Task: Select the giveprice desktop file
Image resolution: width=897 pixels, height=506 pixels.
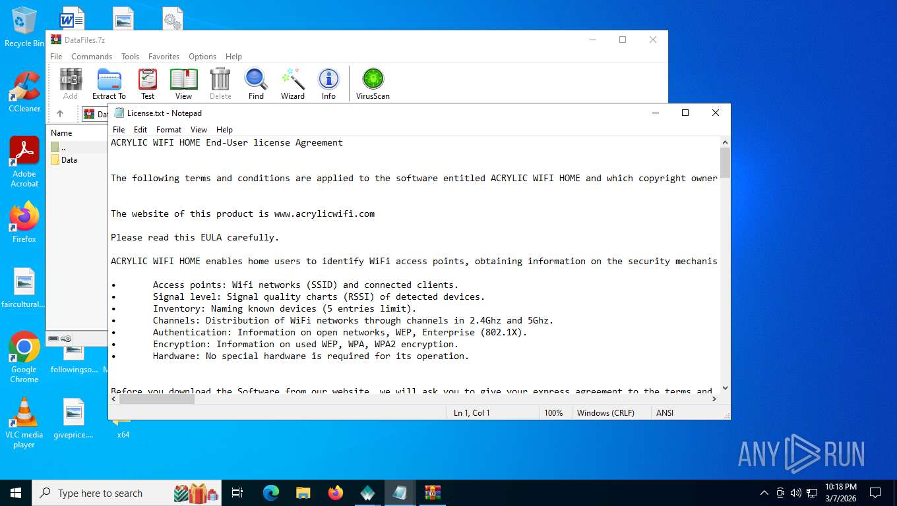Action: (x=73, y=419)
